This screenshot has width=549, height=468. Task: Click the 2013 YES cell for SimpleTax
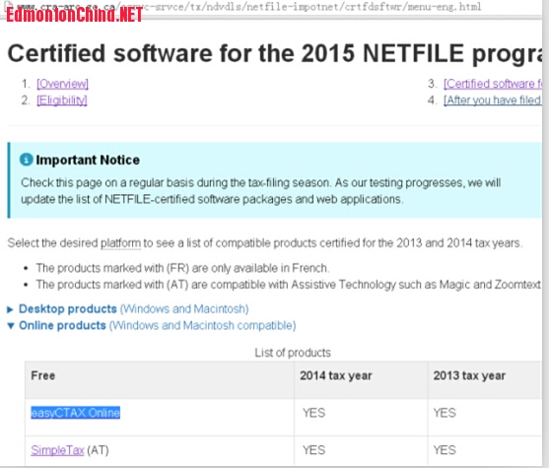pos(485,451)
